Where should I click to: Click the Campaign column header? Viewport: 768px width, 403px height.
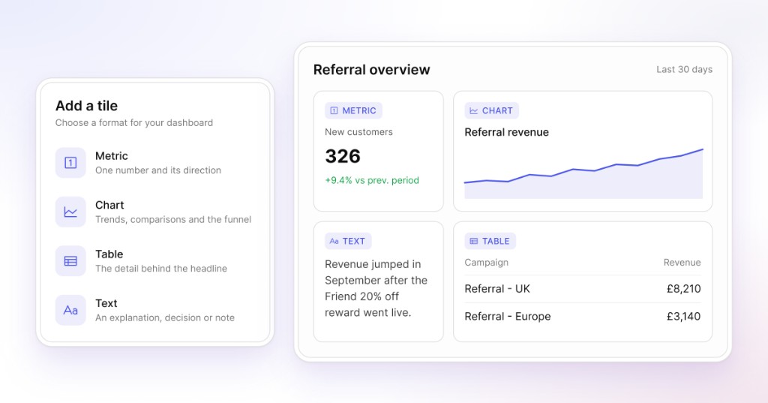click(x=486, y=263)
